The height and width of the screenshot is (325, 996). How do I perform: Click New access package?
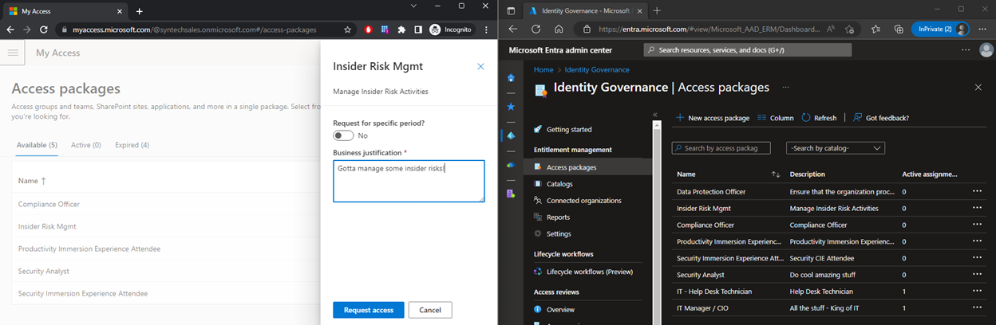[713, 118]
